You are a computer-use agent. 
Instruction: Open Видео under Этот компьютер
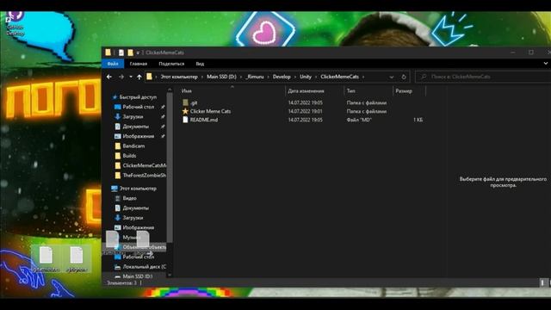(x=129, y=198)
